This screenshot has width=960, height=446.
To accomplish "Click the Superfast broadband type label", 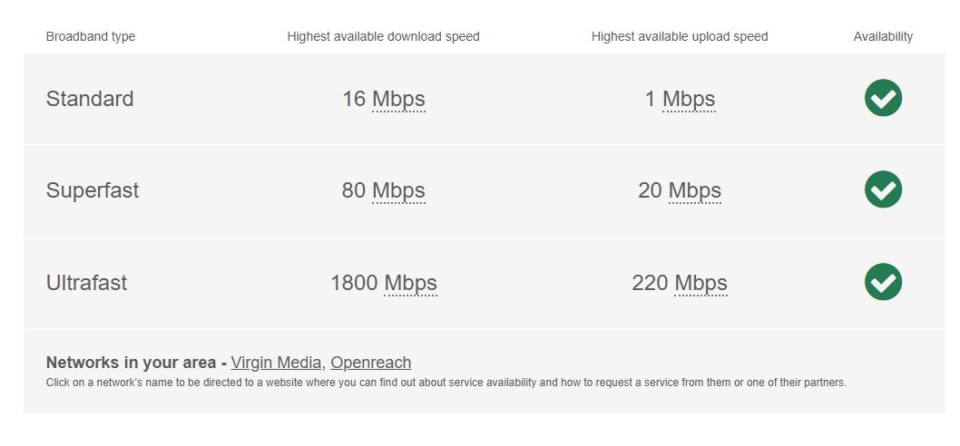I will [93, 190].
